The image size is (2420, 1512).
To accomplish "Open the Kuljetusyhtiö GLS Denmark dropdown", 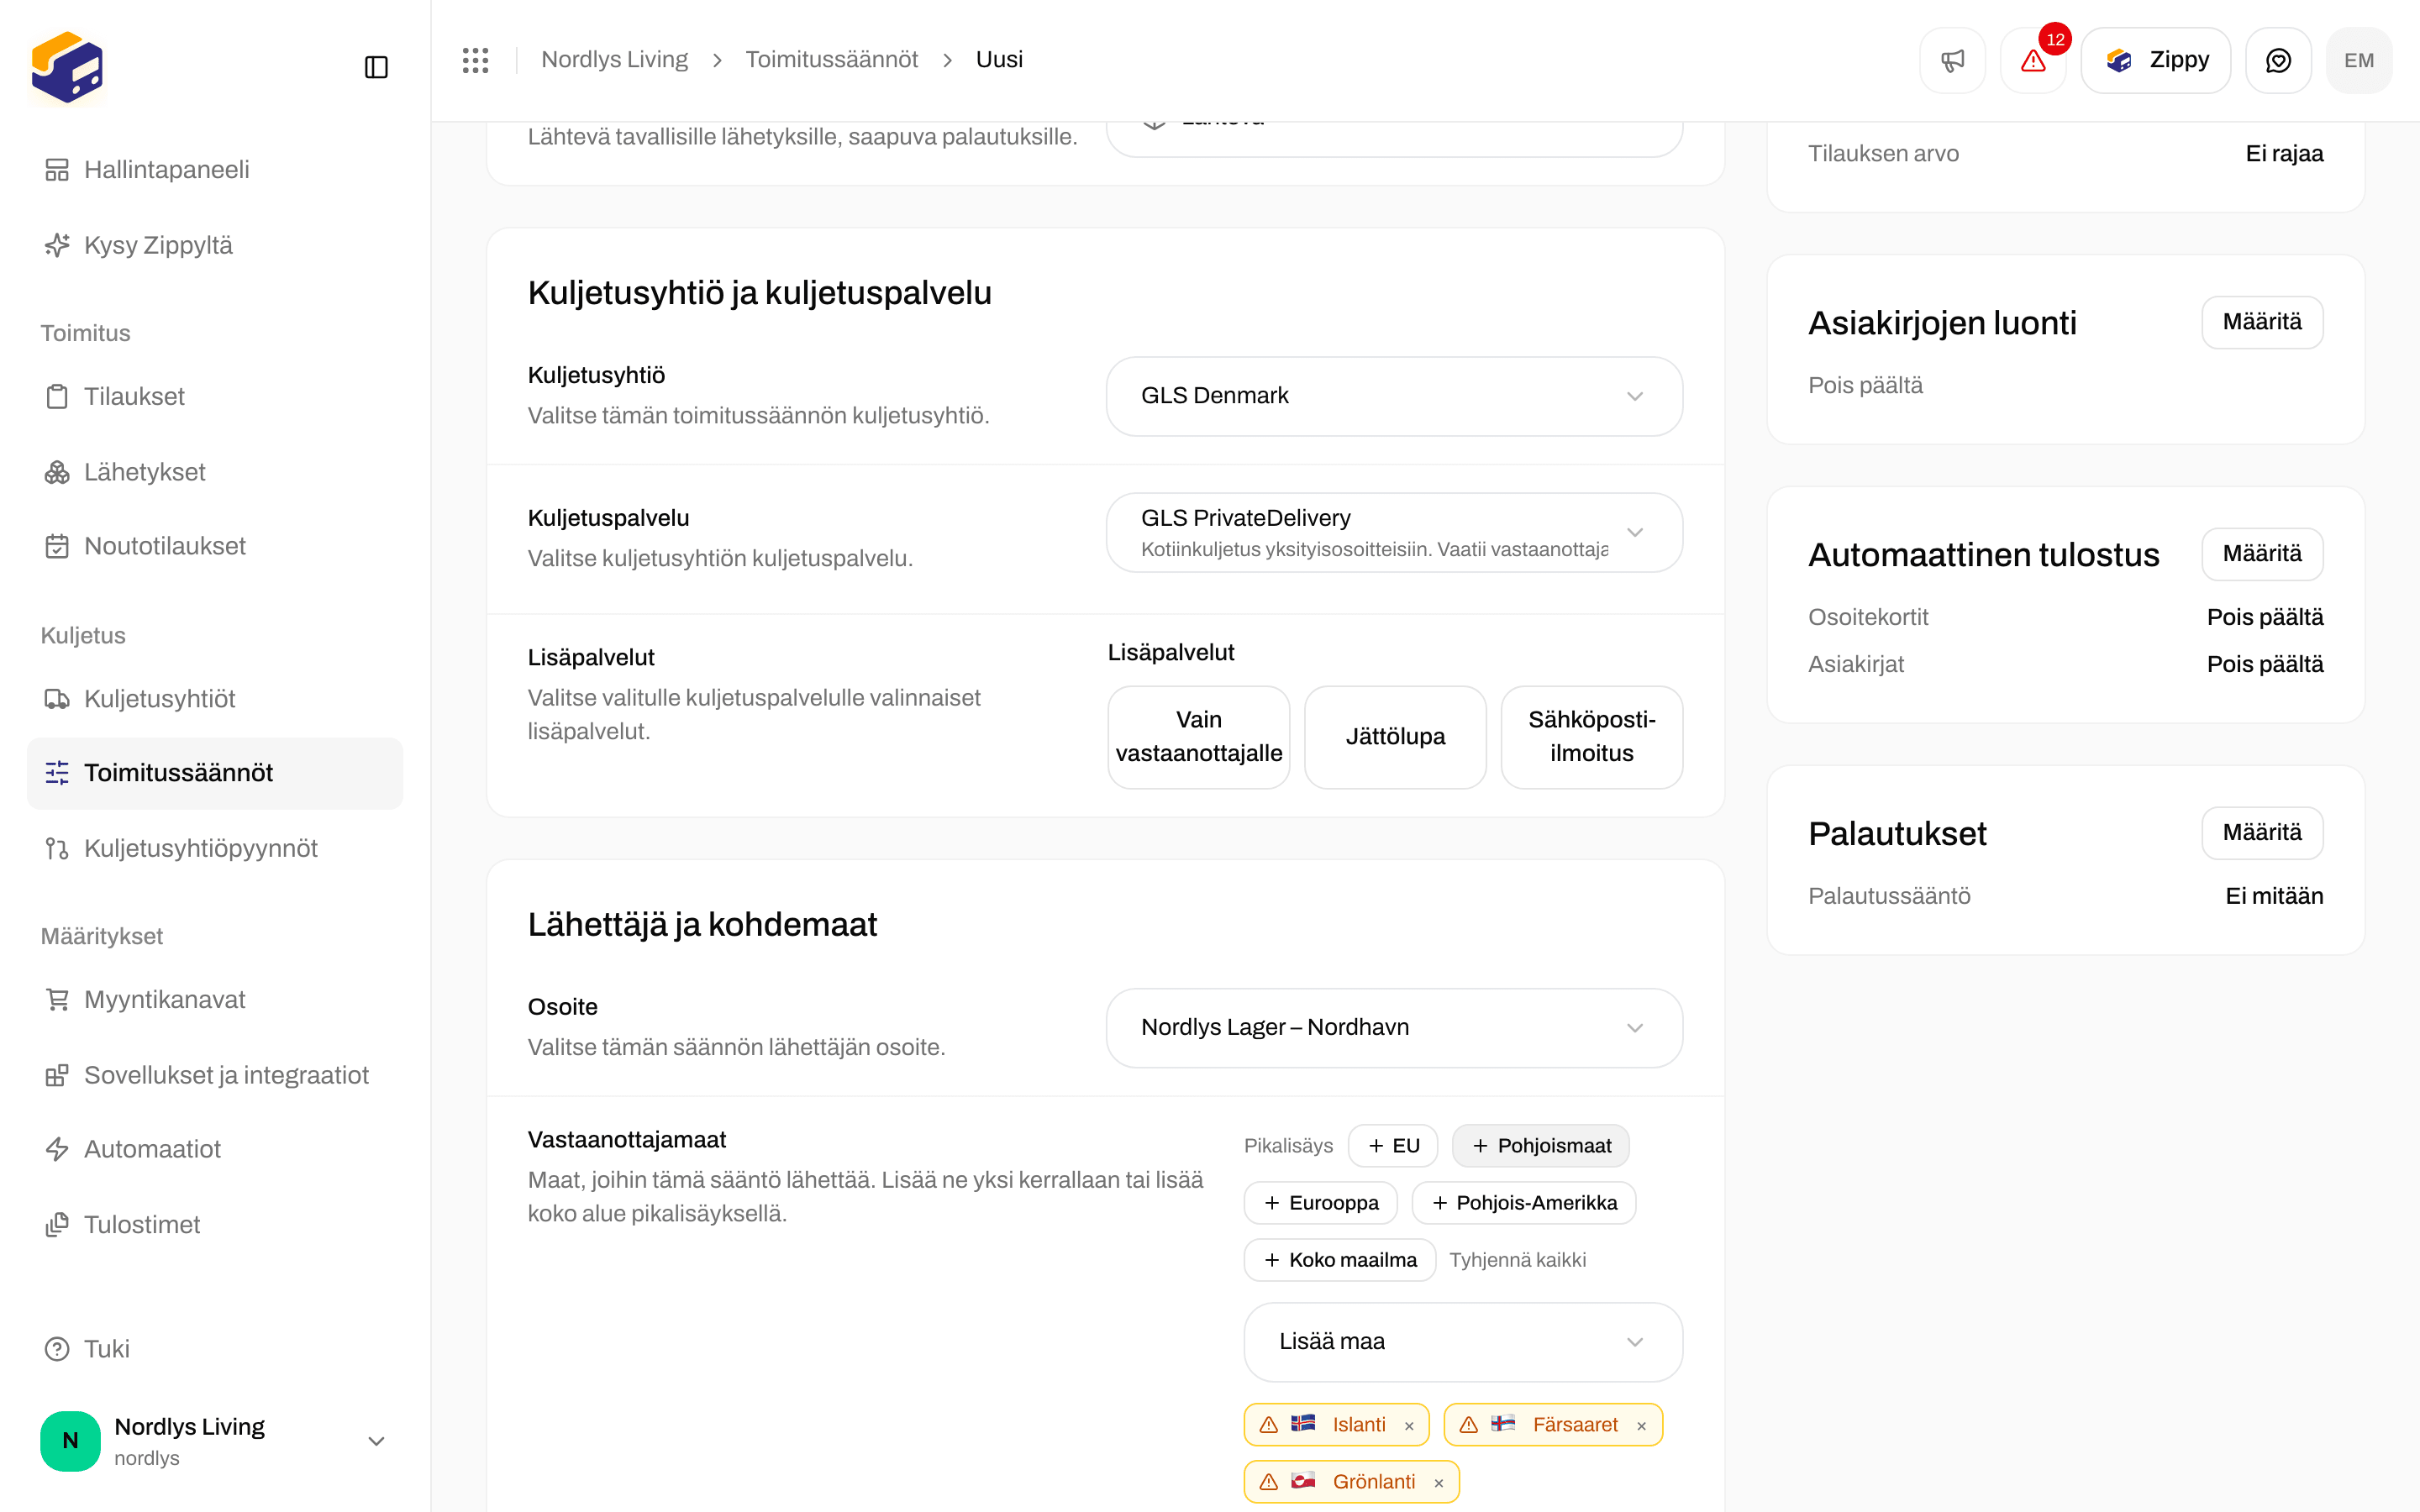I will click(x=1394, y=396).
